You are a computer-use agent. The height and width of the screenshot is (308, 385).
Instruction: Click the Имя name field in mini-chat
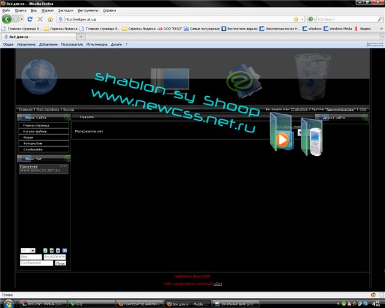31,257
